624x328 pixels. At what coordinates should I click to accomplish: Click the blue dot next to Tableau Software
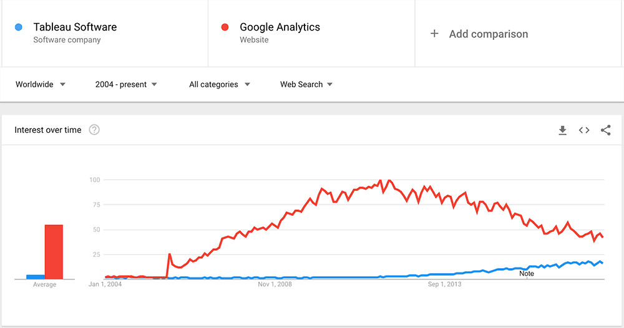pyautogui.click(x=18, y=27)
